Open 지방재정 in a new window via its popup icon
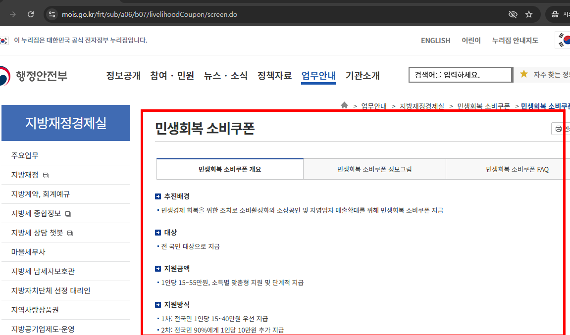 (x=45, y=175)
